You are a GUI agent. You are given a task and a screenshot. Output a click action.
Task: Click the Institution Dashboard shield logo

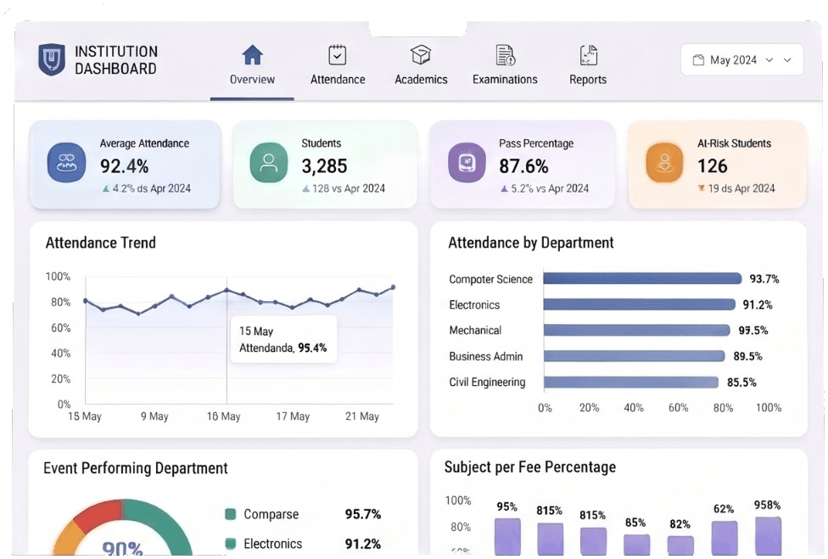51,59
